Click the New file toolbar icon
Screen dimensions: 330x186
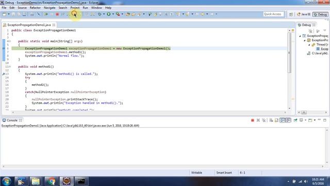click(4, 14)
